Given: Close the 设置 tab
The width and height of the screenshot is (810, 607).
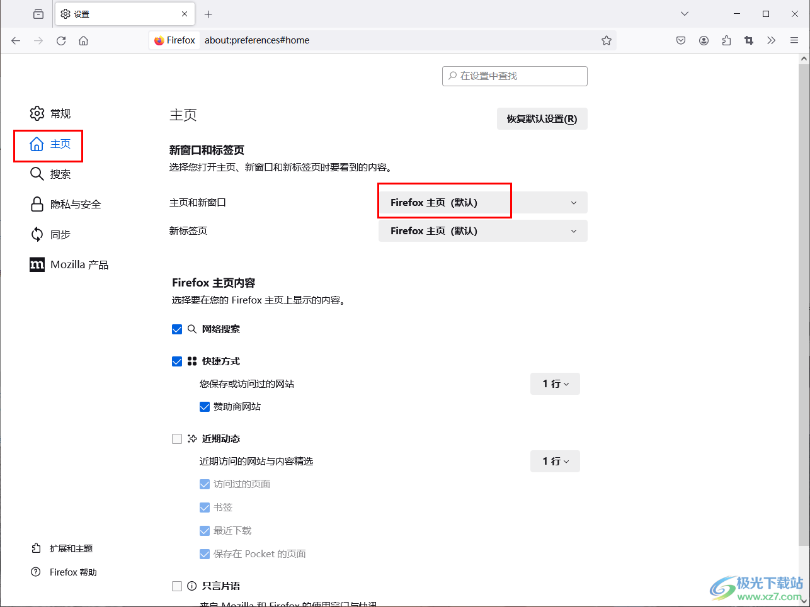Looking at the screenshot, I should click(x=185, y=14).
